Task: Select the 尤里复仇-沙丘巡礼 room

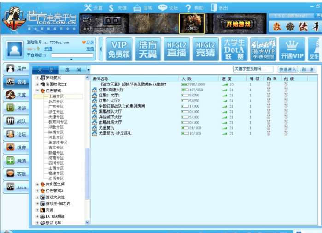Action: pos(115,133)
